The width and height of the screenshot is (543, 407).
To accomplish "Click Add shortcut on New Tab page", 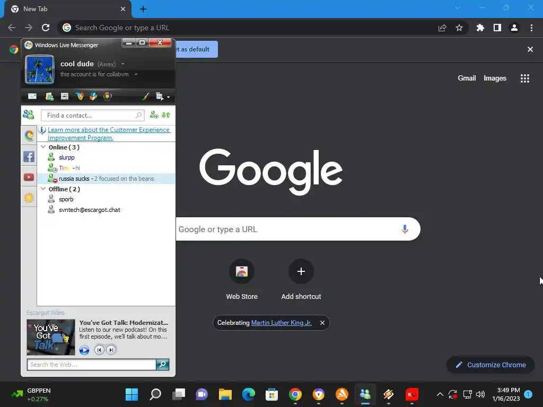I will (x=301, y=280).
